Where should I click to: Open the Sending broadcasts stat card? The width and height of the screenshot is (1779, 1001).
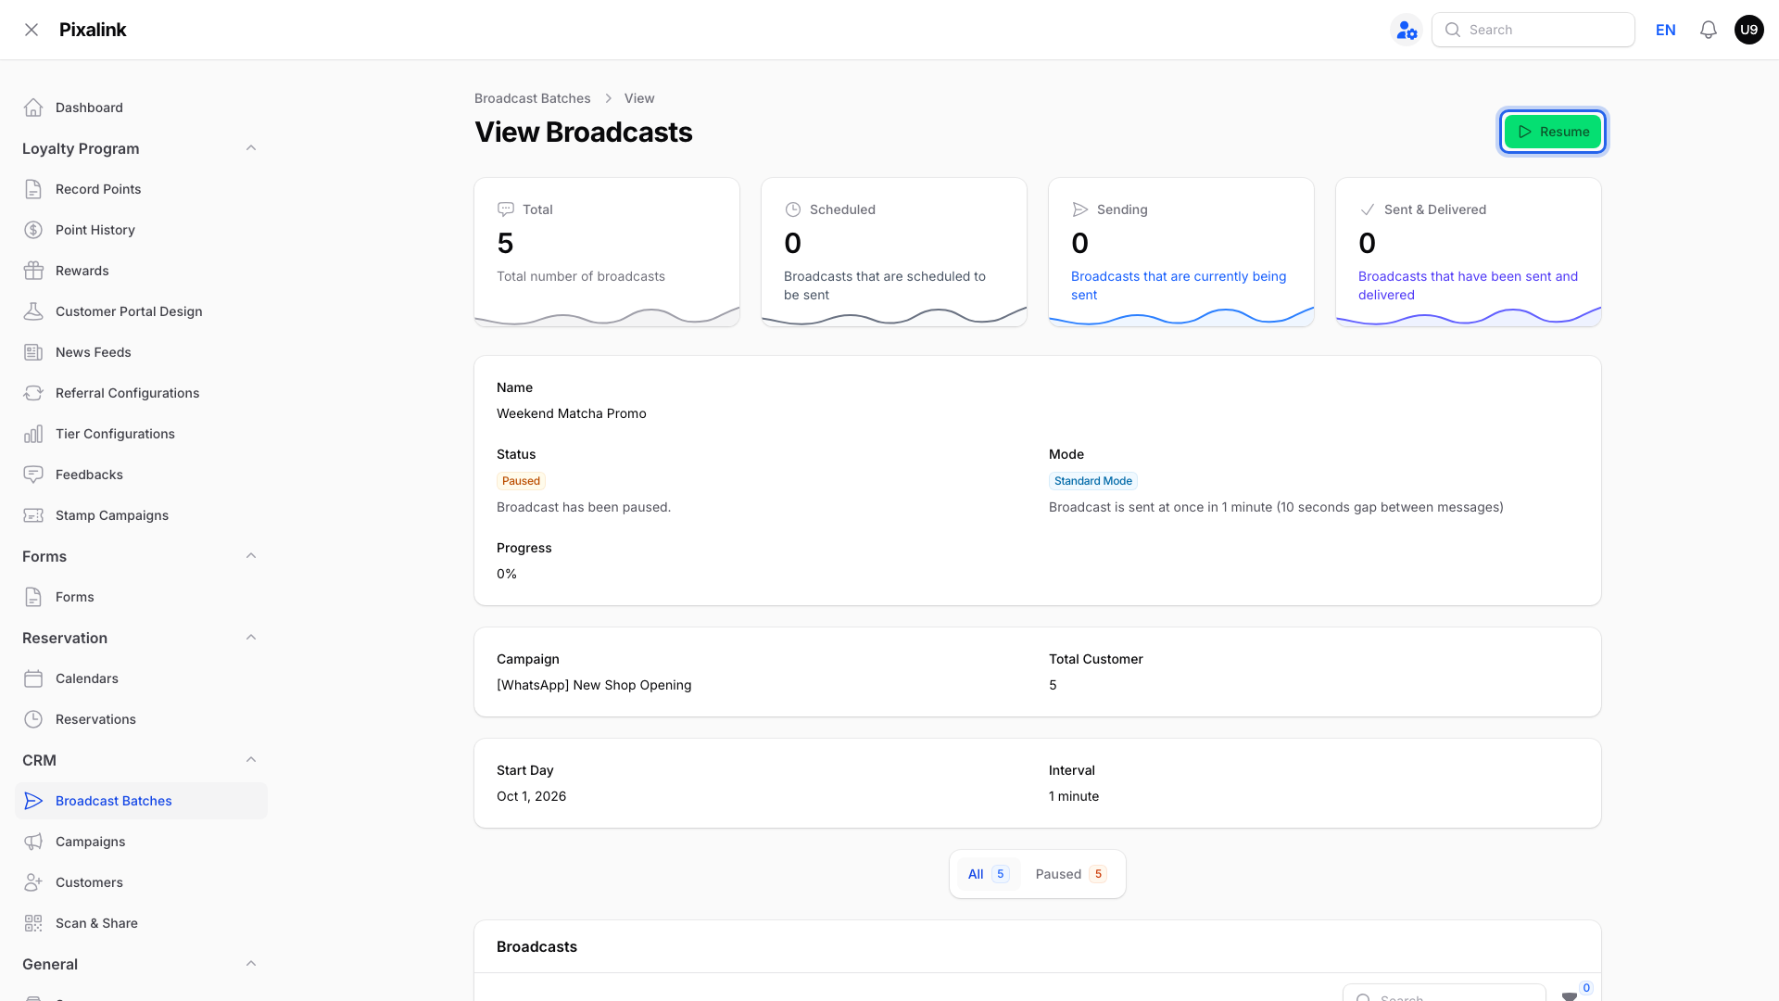[1181, 252]
